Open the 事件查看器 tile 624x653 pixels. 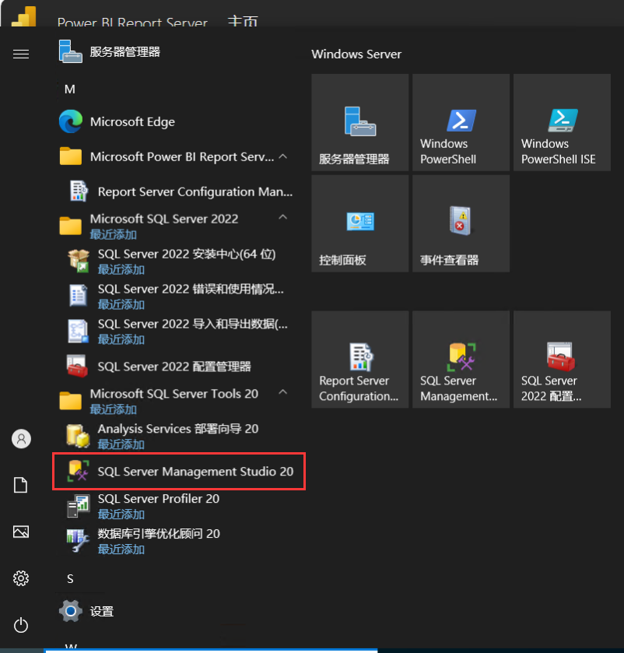[x=461, y=223]
